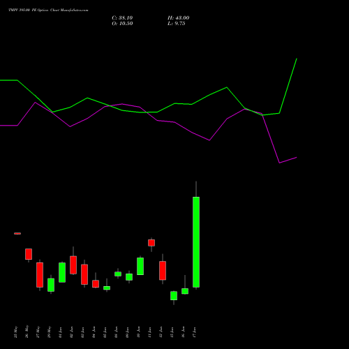The width and height of the screenshot is (349, 349).
Task: Select the red candlestick for 03 Jun
Action: [84, 274]
